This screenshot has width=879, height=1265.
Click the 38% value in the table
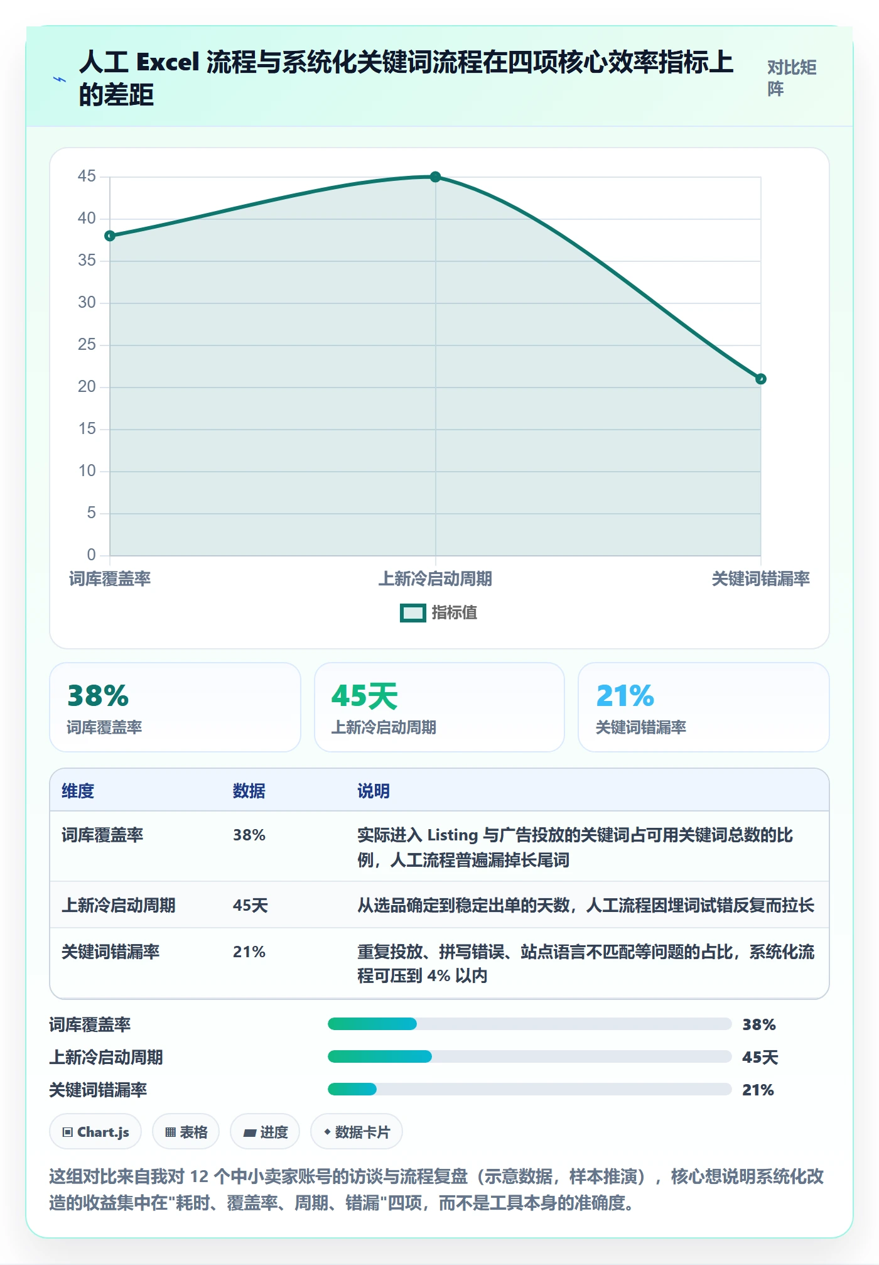(x=249, y=835)
